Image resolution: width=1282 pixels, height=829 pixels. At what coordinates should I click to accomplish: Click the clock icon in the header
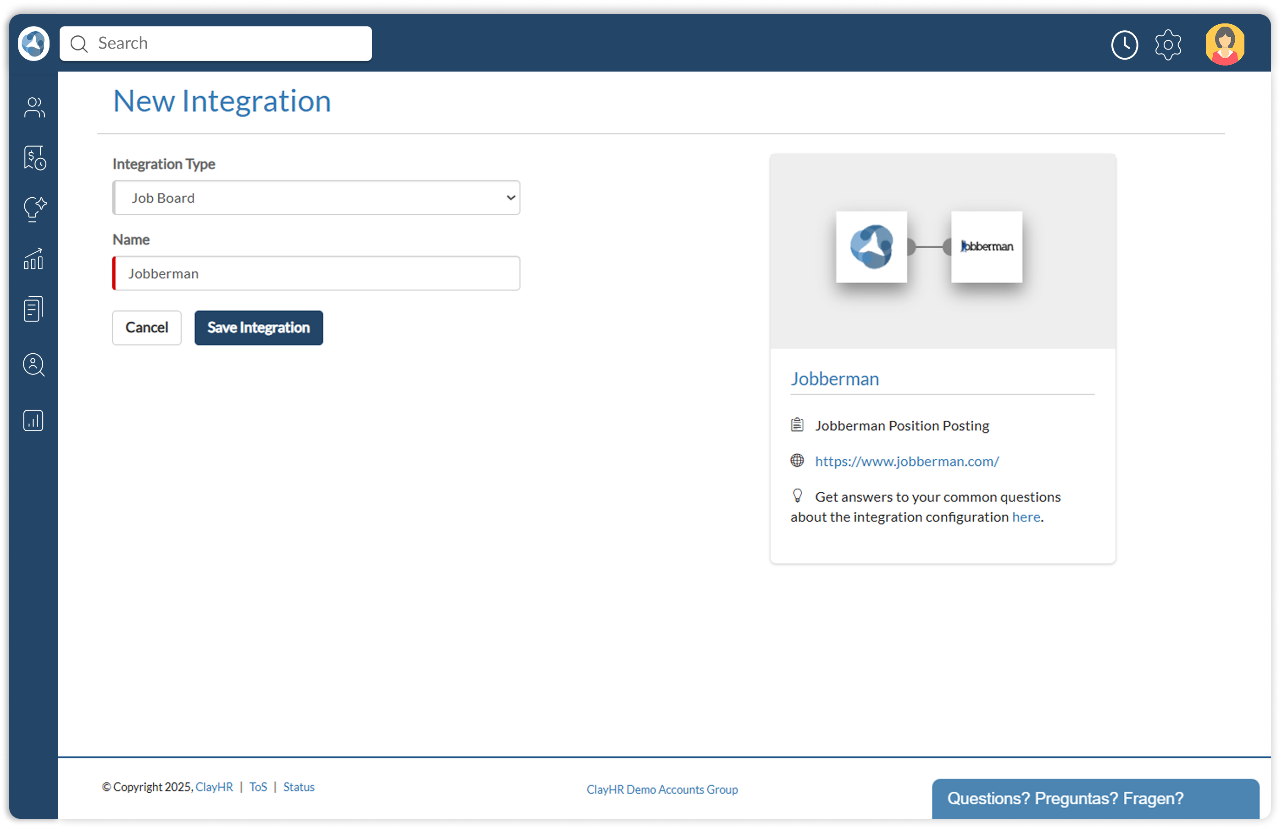click(x=1124, y=45)
